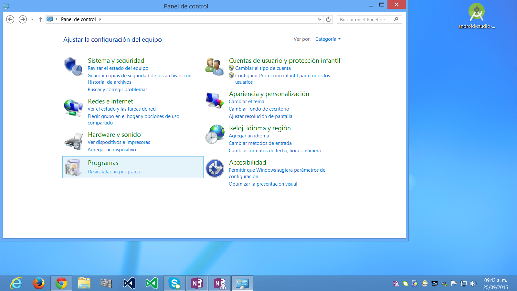The image size is (517, 291).
Task: Open Firefox from the taskbar
Action: (x=39, y=284)
